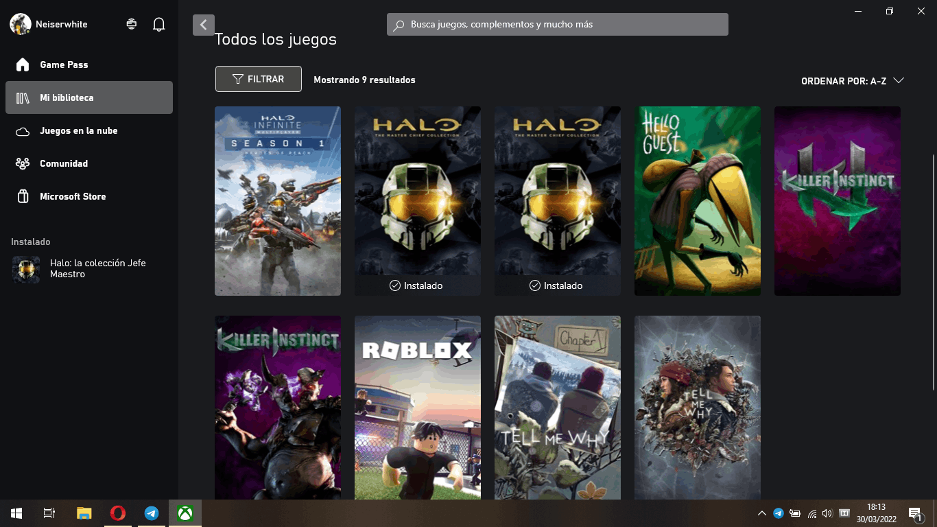Go to Comunidad section
This screenshot has width=937, height=527.
click(x=89, y=163)
